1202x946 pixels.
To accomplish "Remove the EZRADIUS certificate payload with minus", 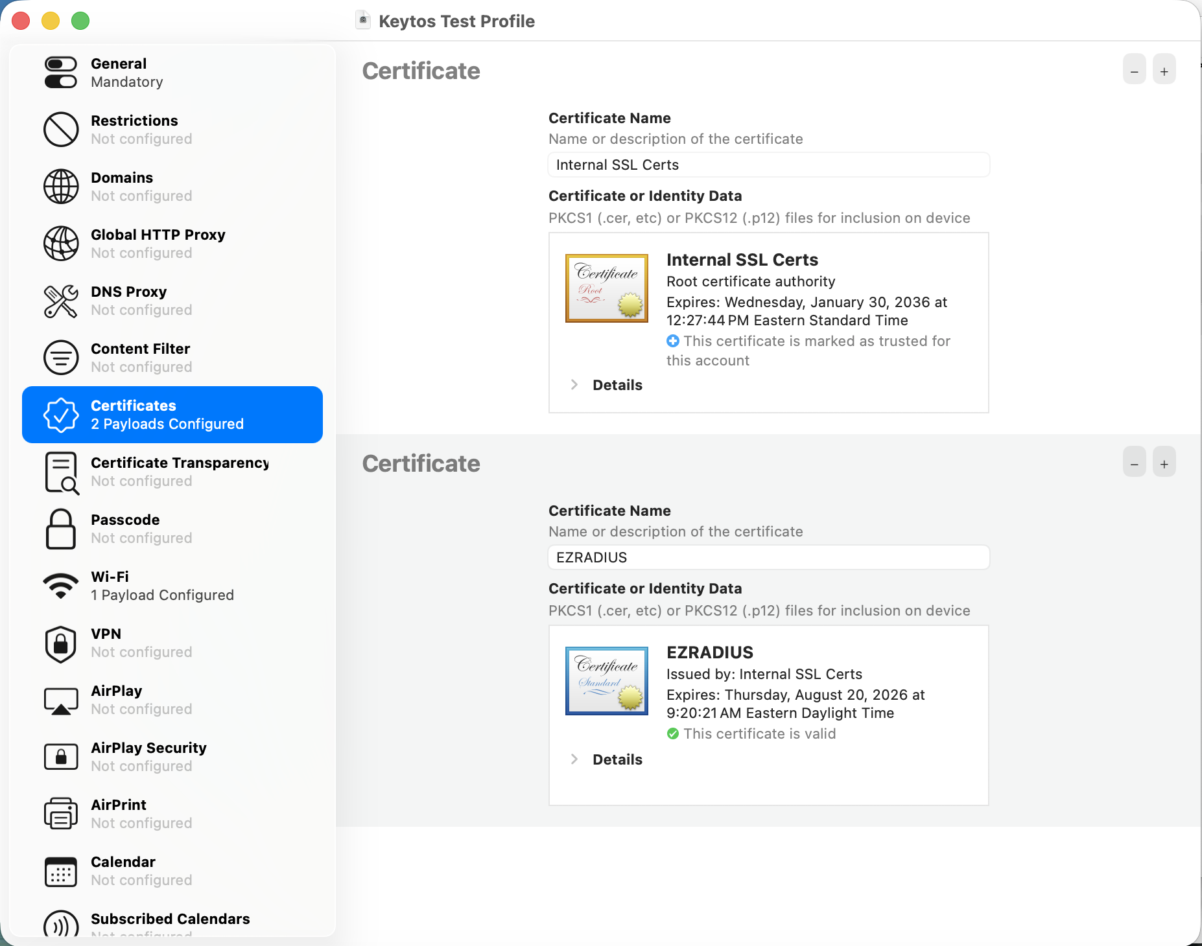I will pyautogui.click(x=1135, y=462).
